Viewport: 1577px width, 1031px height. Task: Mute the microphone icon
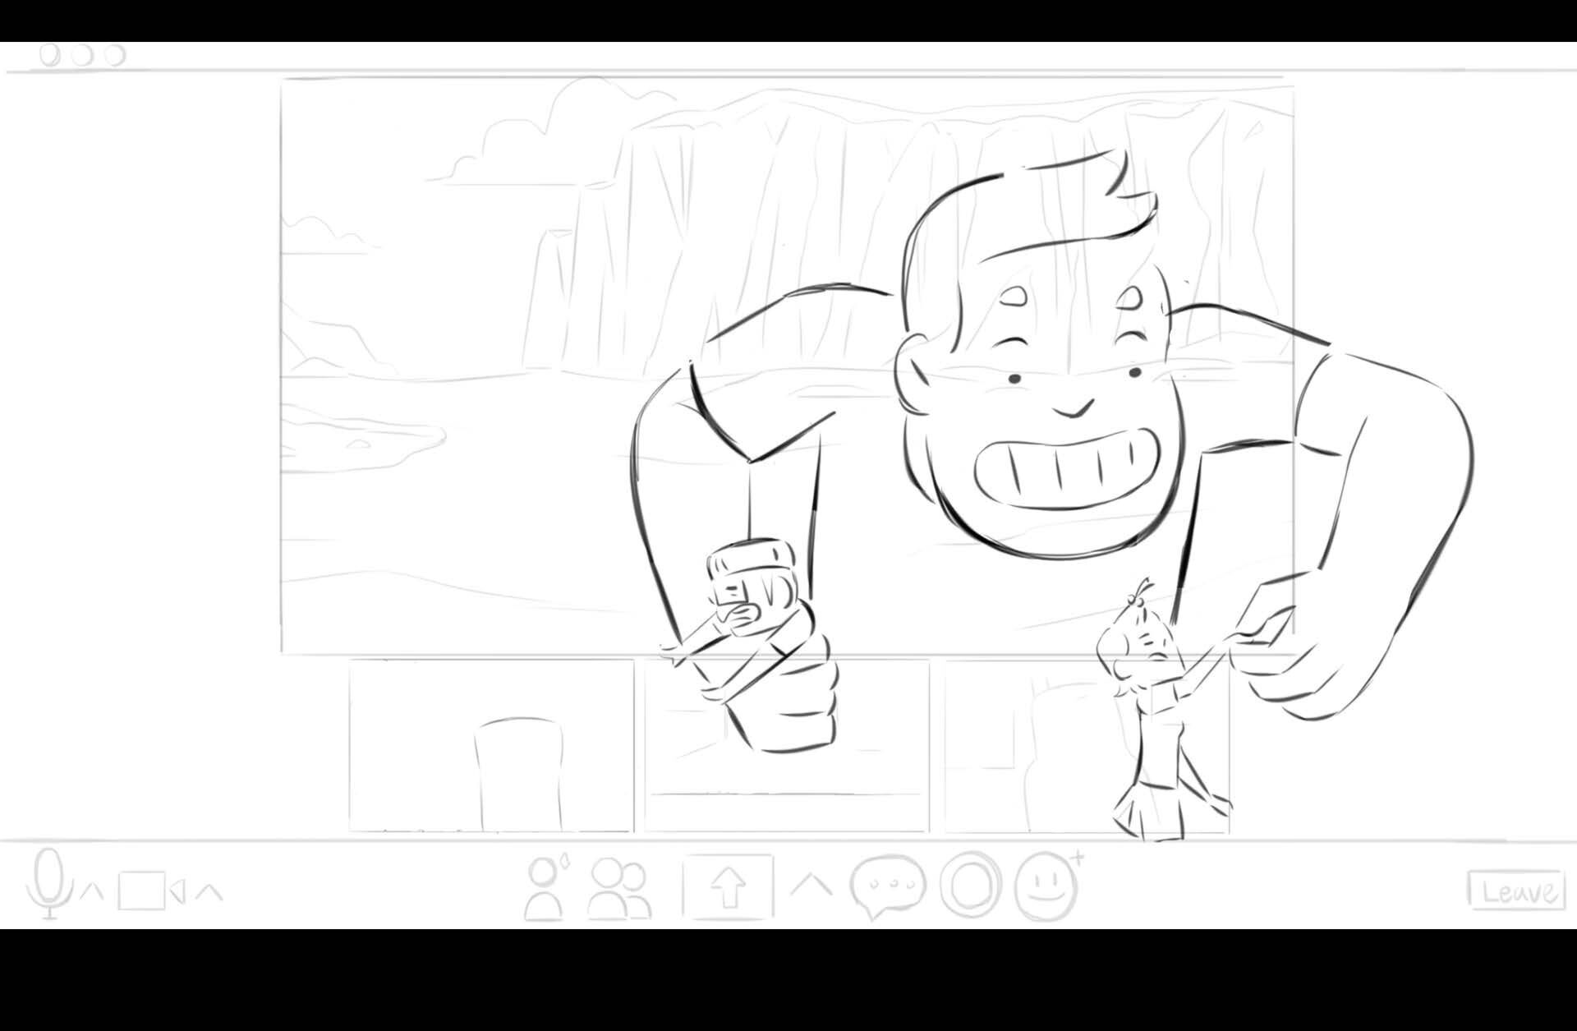pyautogui.click(x=48, y=883)
